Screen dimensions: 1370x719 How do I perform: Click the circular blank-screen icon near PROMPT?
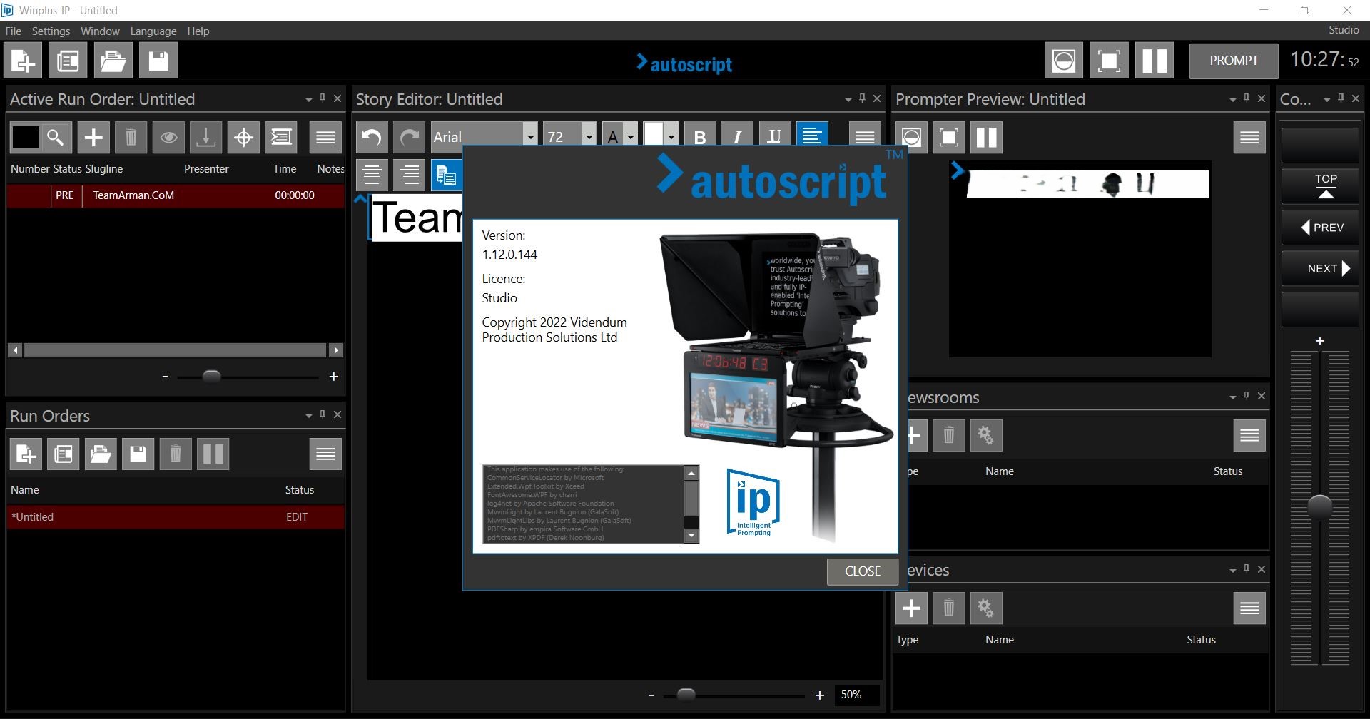[1063, 61]
